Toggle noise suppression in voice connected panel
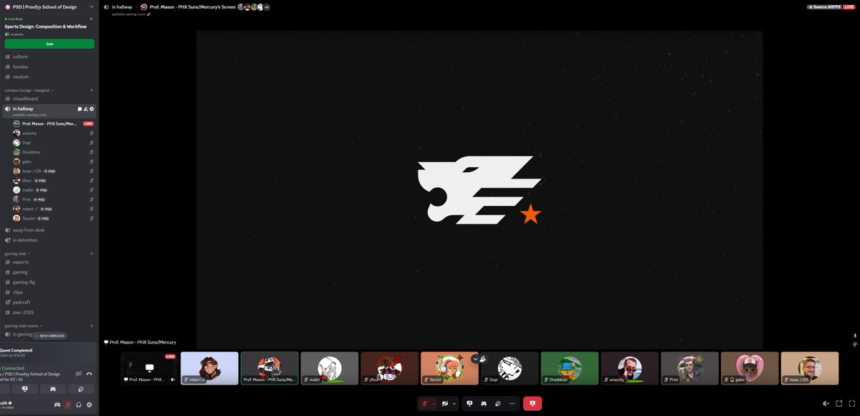This screenshot has width=860, height=416. click(78, 374)
